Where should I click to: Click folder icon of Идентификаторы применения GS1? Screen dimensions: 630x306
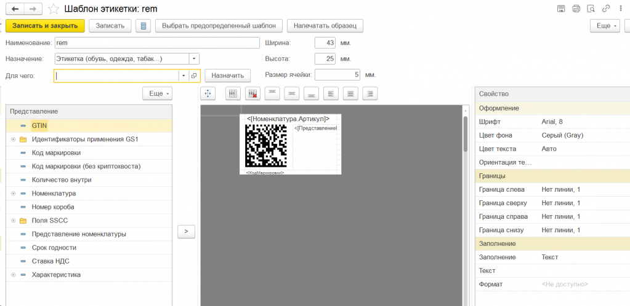(x=23, y=139)
